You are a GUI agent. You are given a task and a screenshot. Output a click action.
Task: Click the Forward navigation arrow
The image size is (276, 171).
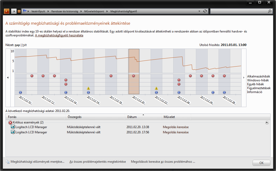pos(14,11)
